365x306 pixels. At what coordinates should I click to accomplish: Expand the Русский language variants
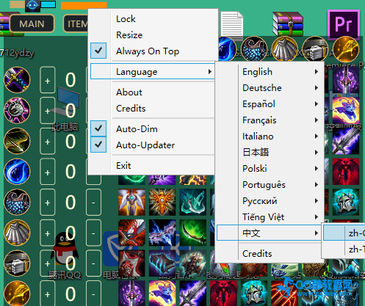click(x=270, y=201)
